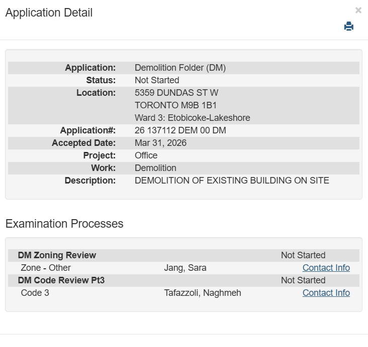Click the 'Not Started' status of DM Code Review Pt3
368x347 pixels.
point(303,280)
